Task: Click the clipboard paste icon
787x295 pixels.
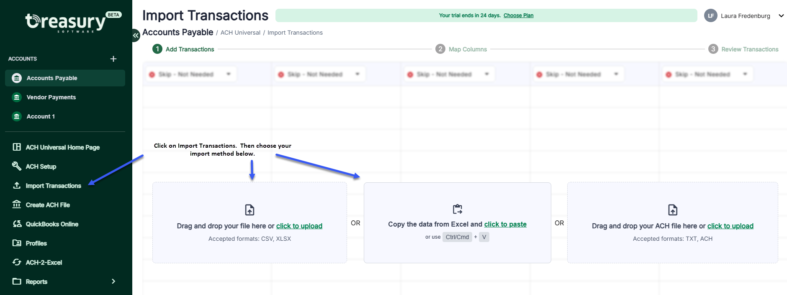Action: (x=457, y=209)
